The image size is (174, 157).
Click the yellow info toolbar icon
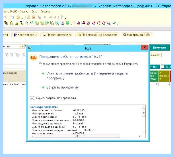coord(18,17)
